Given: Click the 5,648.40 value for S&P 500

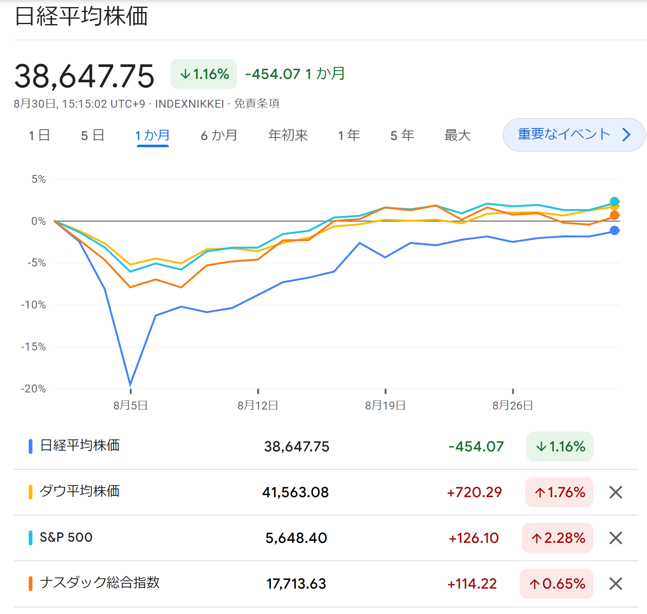Looking at the screenshot, I should (296, 538).
